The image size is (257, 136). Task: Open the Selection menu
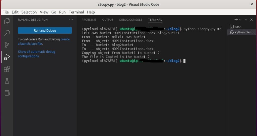(x=29, y=12)
